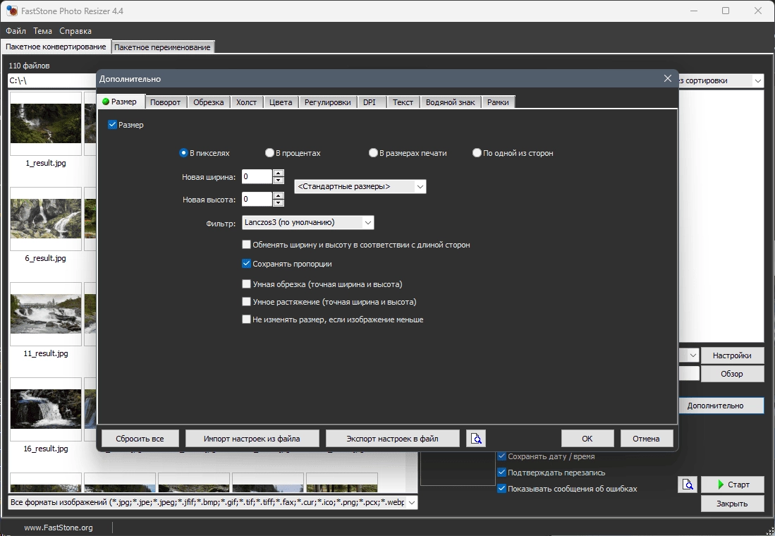Viewport: 775px width, 536px height.
Task: Check Не изменять размер, если изображение меньше
Action: [x=246, y=319]
